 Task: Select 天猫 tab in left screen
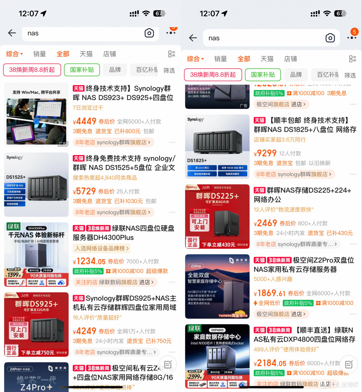click(x=86, y=54)
